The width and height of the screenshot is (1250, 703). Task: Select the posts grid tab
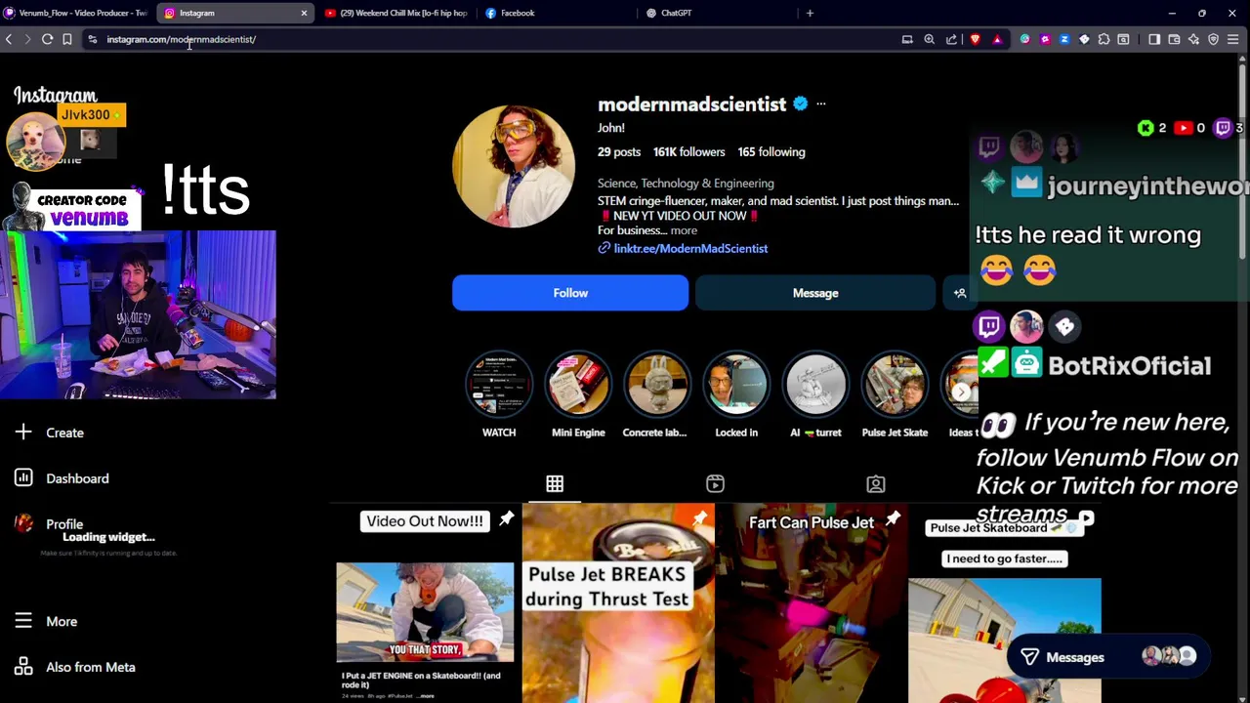click(x=555, y=484)
